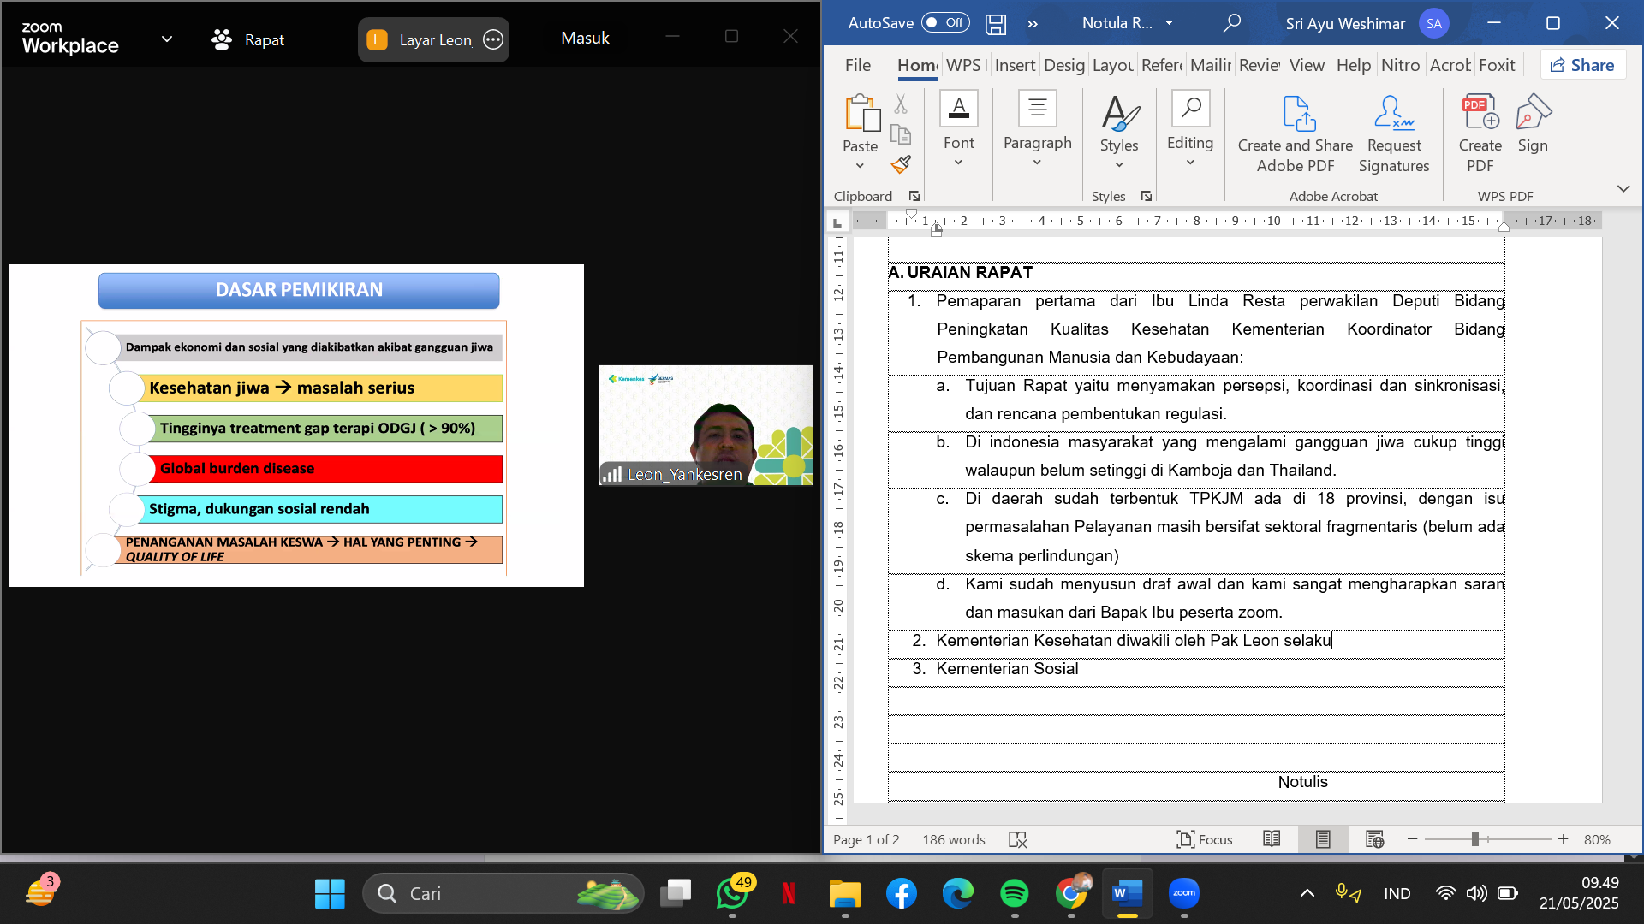Toggle AutoSave switch
The image size is (1644, 924).
[x=945, y=23]
